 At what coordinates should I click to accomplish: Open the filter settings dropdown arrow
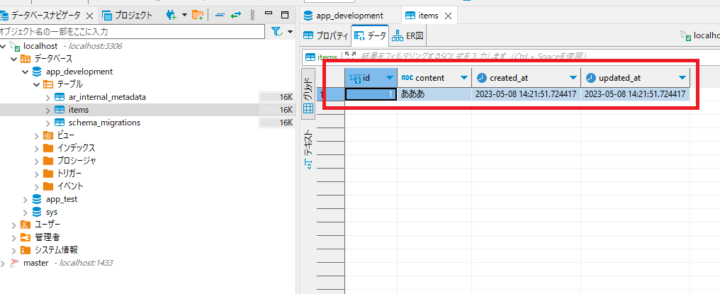[x=291, y=31]
